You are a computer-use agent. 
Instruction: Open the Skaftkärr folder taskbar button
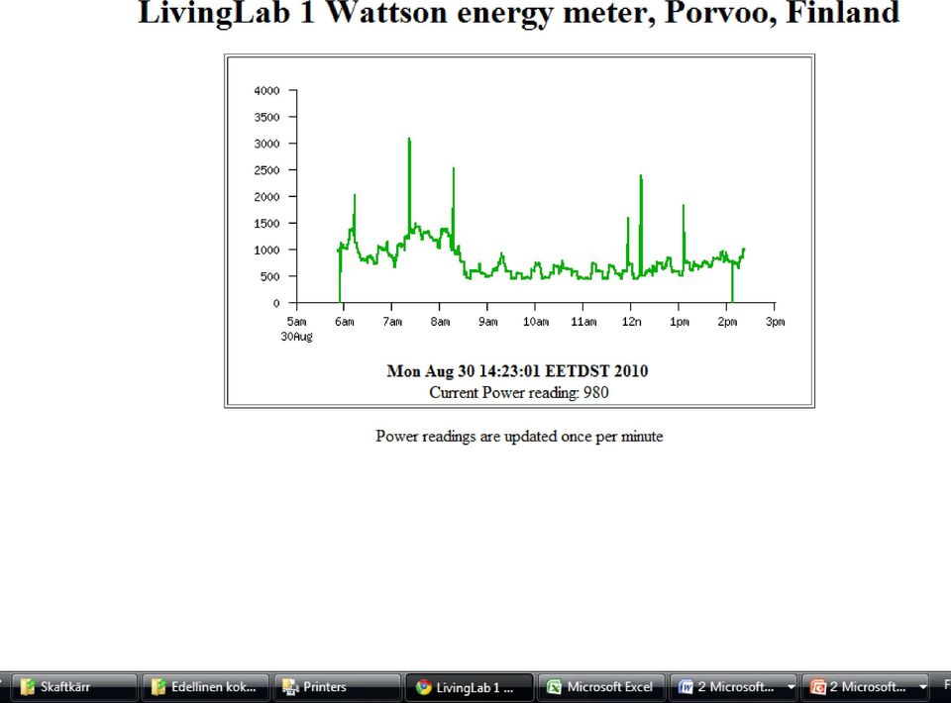click(72, 686)
